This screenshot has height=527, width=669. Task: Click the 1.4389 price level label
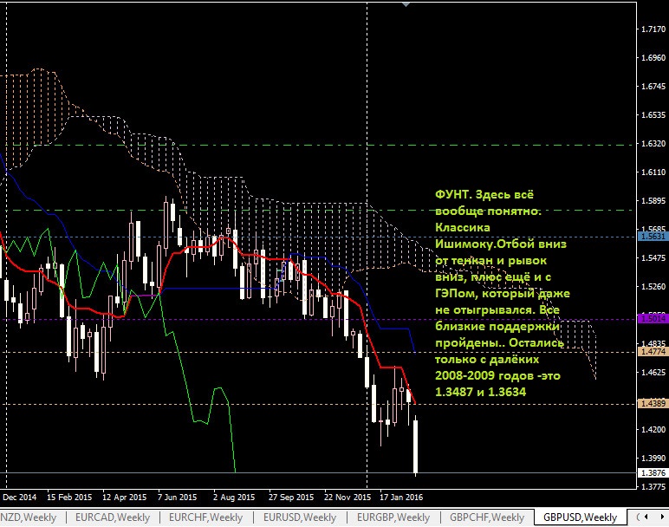point(653,403)
